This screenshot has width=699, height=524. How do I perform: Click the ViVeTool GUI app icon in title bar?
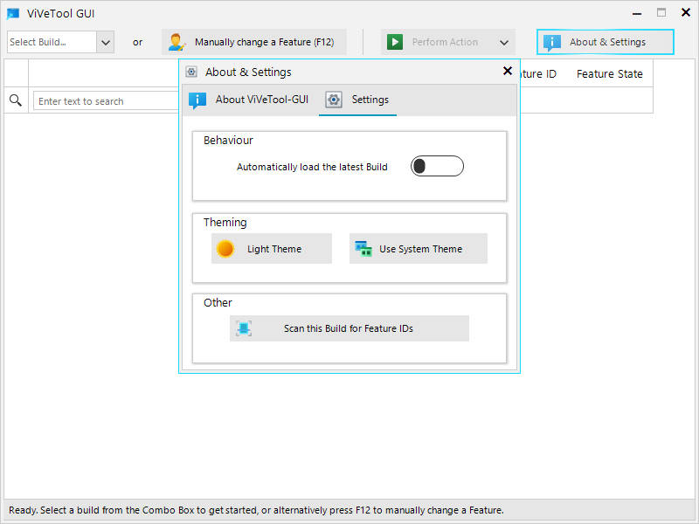pyautogui.click(x=13, y=13)
